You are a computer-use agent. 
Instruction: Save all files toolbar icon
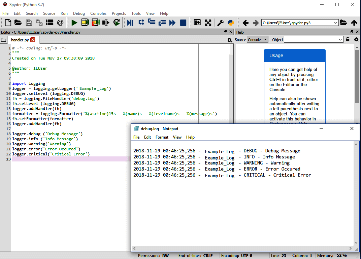[x=39, y=23]
